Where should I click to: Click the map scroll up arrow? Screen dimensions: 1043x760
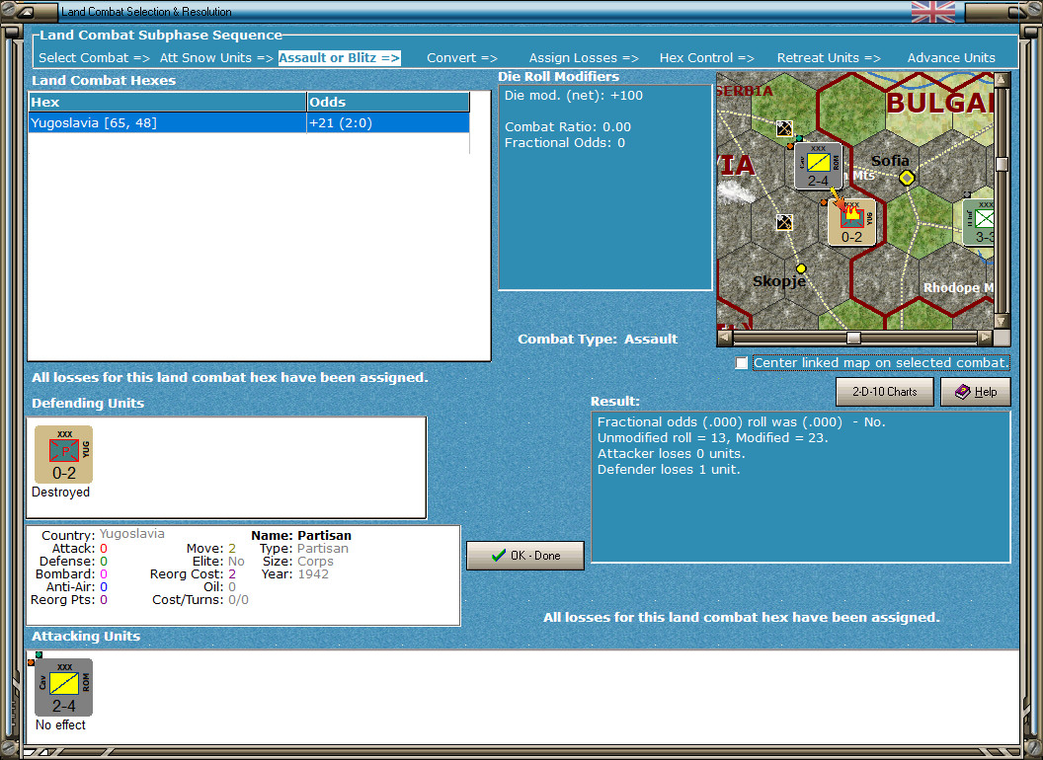tap(1002, 80)
